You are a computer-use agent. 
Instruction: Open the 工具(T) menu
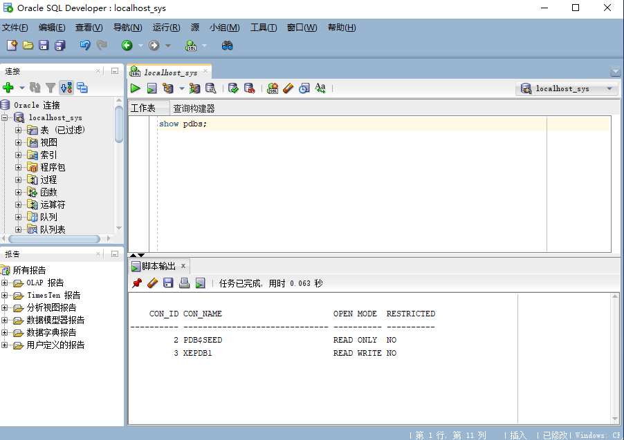pyautogui.click(x=264, y=28)
